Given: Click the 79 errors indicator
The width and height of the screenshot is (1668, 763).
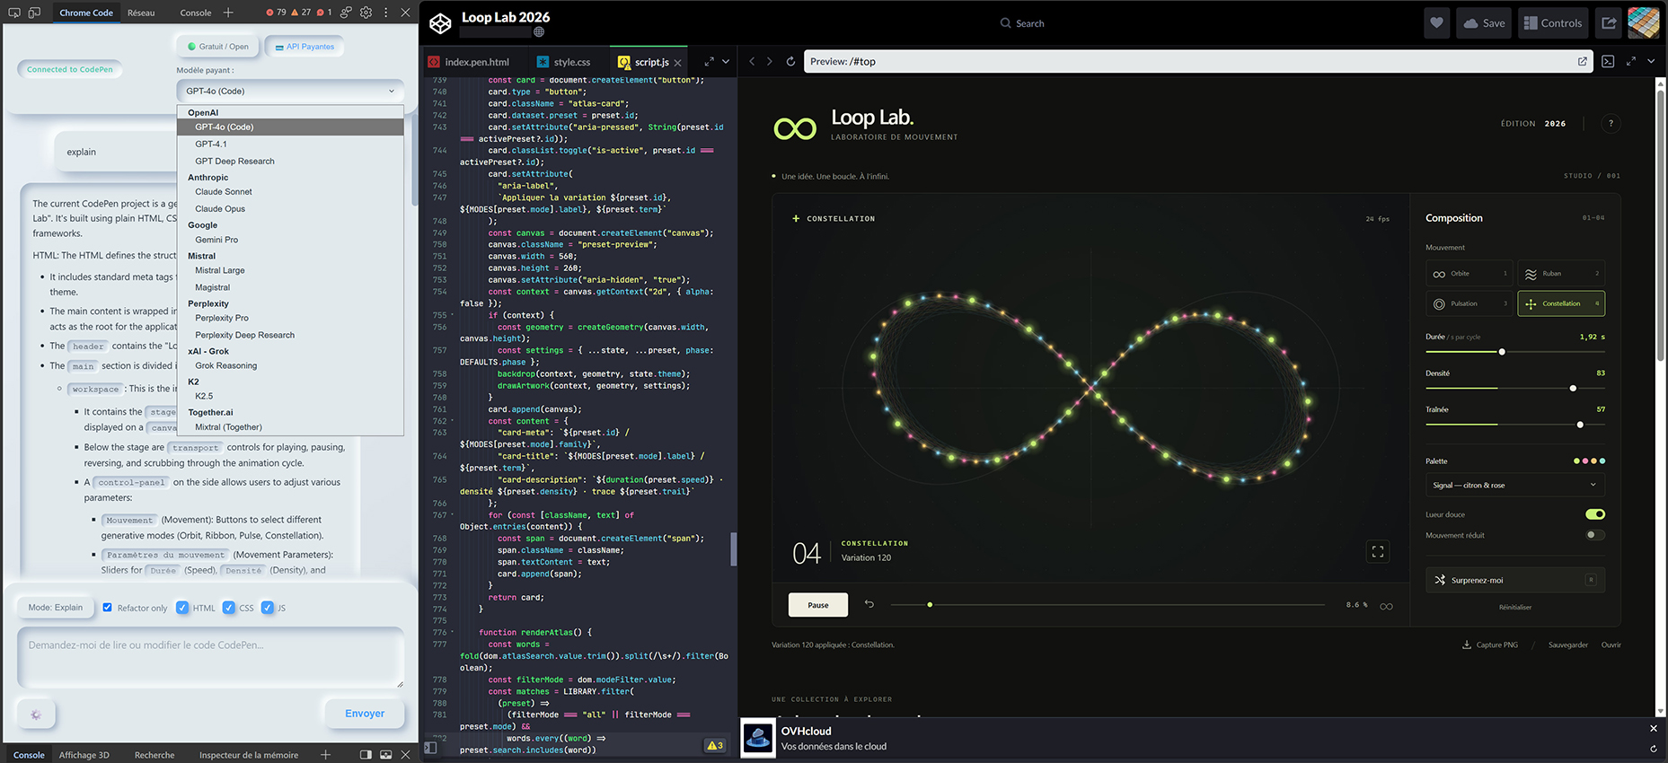Looking at the screenshot, I should pos(277,13).
